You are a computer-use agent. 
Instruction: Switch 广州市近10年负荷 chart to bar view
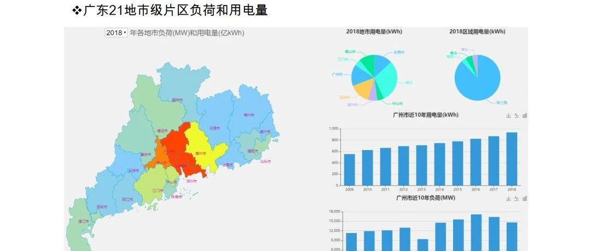click(x=525, y=199)
